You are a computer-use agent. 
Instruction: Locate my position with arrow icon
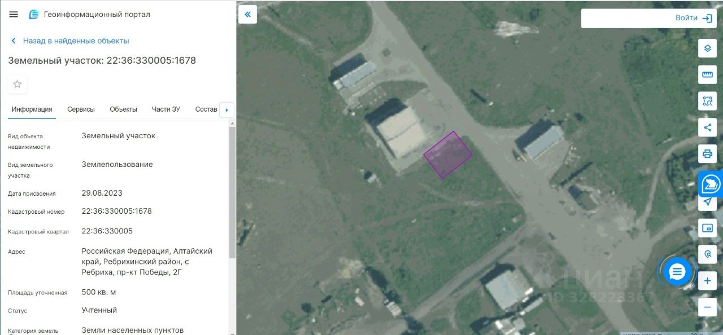click(x=707, y=202)
